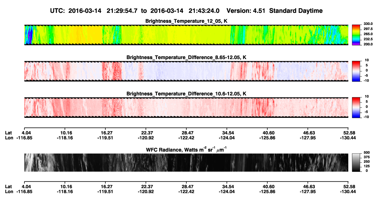
Task: Click the 8.65-12.05 temperature difference strip
Action: tap(186, 71)
